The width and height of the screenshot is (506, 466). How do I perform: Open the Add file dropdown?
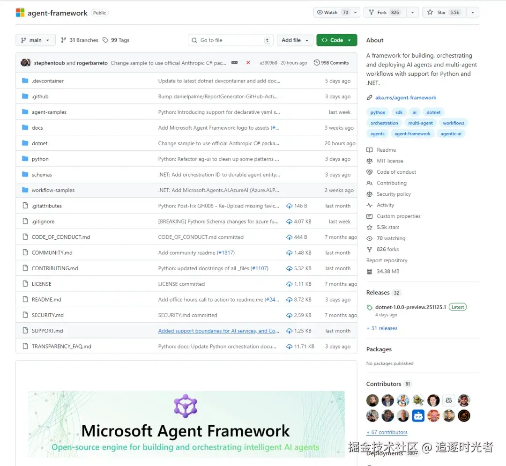click(295, 40)
